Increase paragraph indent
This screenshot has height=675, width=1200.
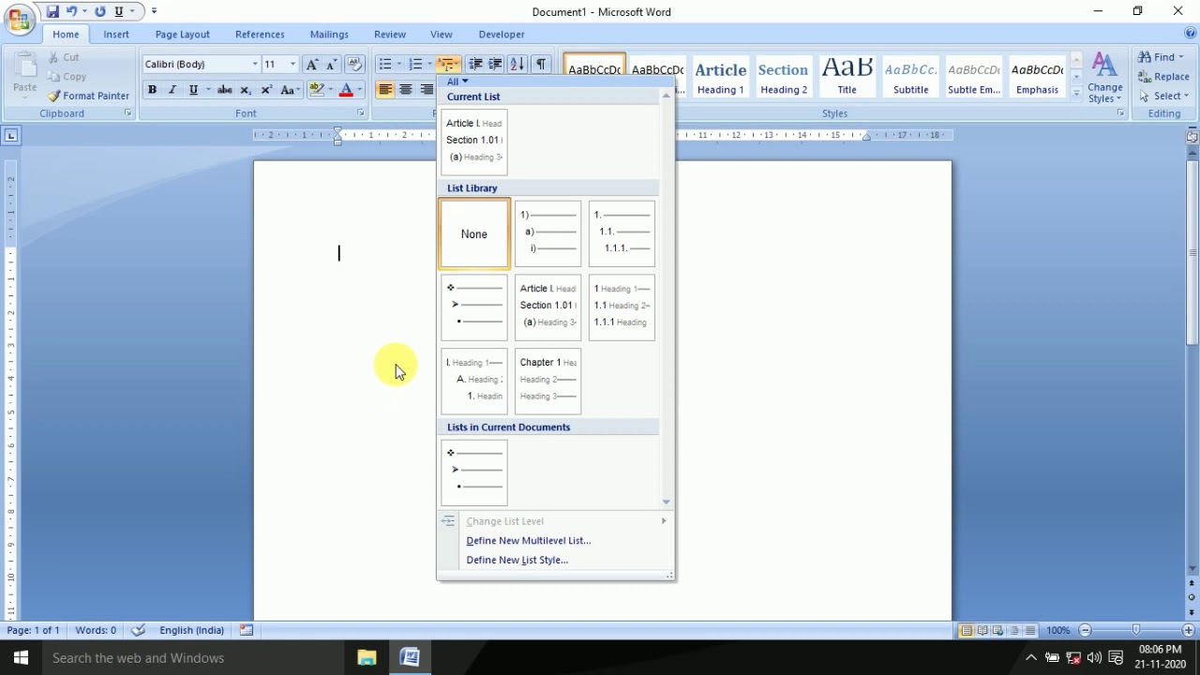[495, 65]
